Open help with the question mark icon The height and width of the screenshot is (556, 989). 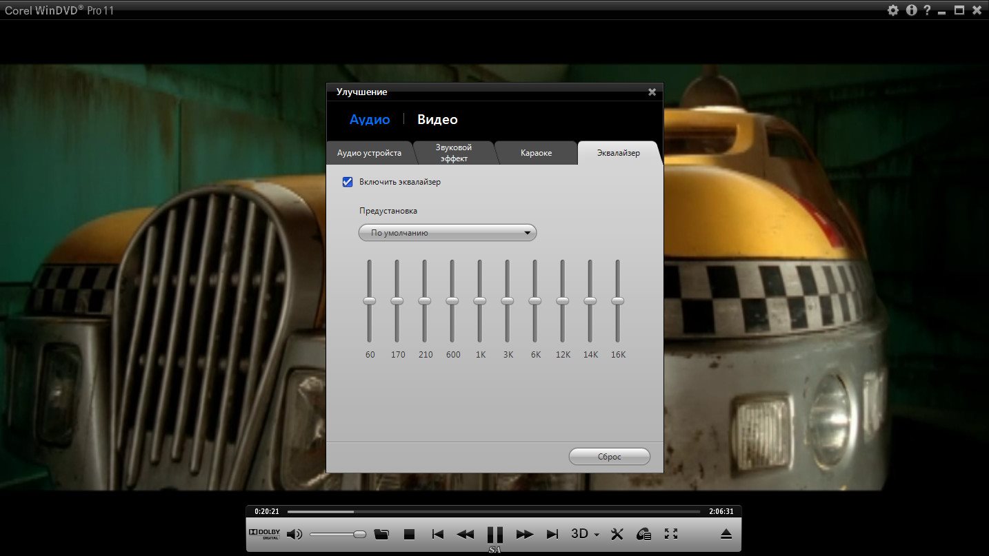[927, 10]
